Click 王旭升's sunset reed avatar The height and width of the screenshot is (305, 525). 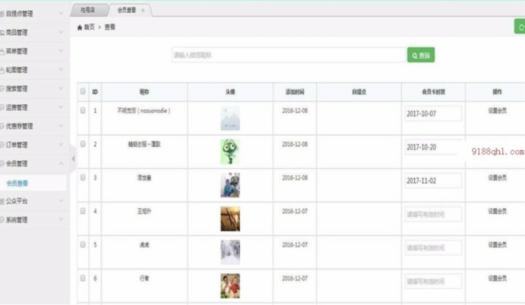(x=230, y=219)
